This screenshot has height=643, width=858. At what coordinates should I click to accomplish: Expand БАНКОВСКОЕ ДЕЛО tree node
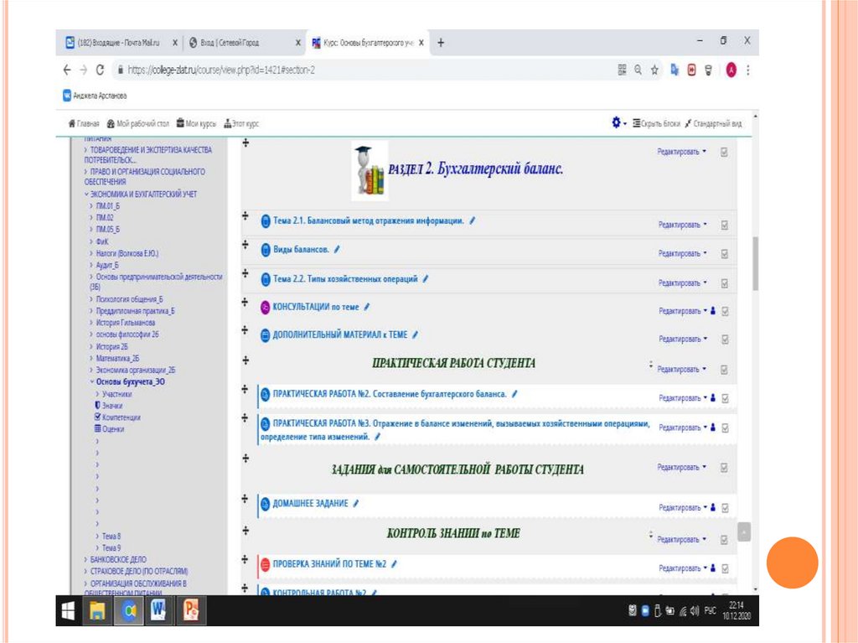(x=86, y=560)
